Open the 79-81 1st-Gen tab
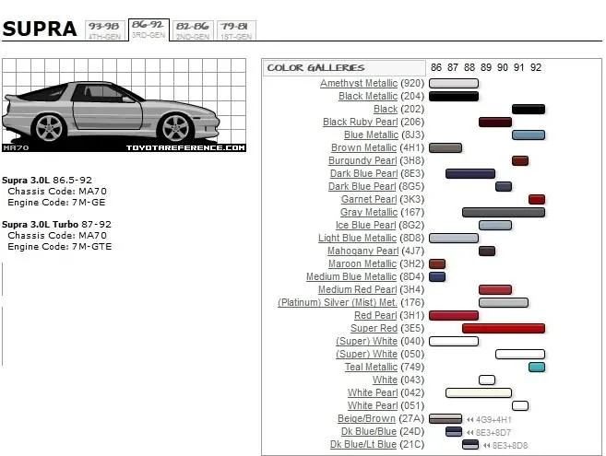The height and width of the screenshot is (456, 606). [x=236, y=30]
